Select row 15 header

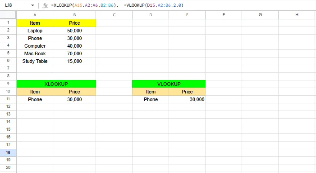[8, 129]
